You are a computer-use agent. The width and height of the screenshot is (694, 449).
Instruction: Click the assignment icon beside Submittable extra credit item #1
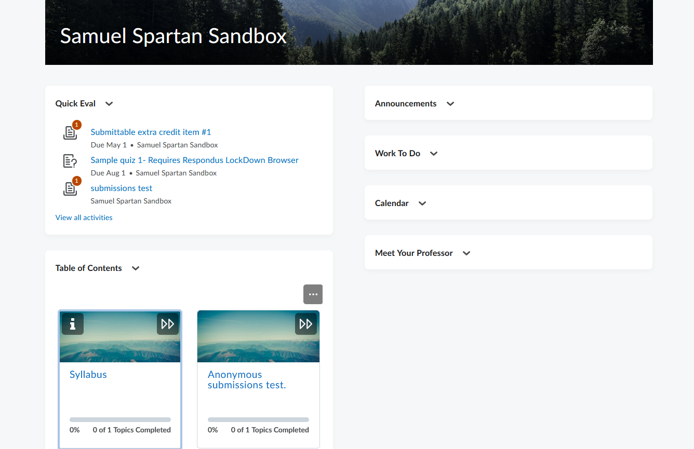coord(70,133)
